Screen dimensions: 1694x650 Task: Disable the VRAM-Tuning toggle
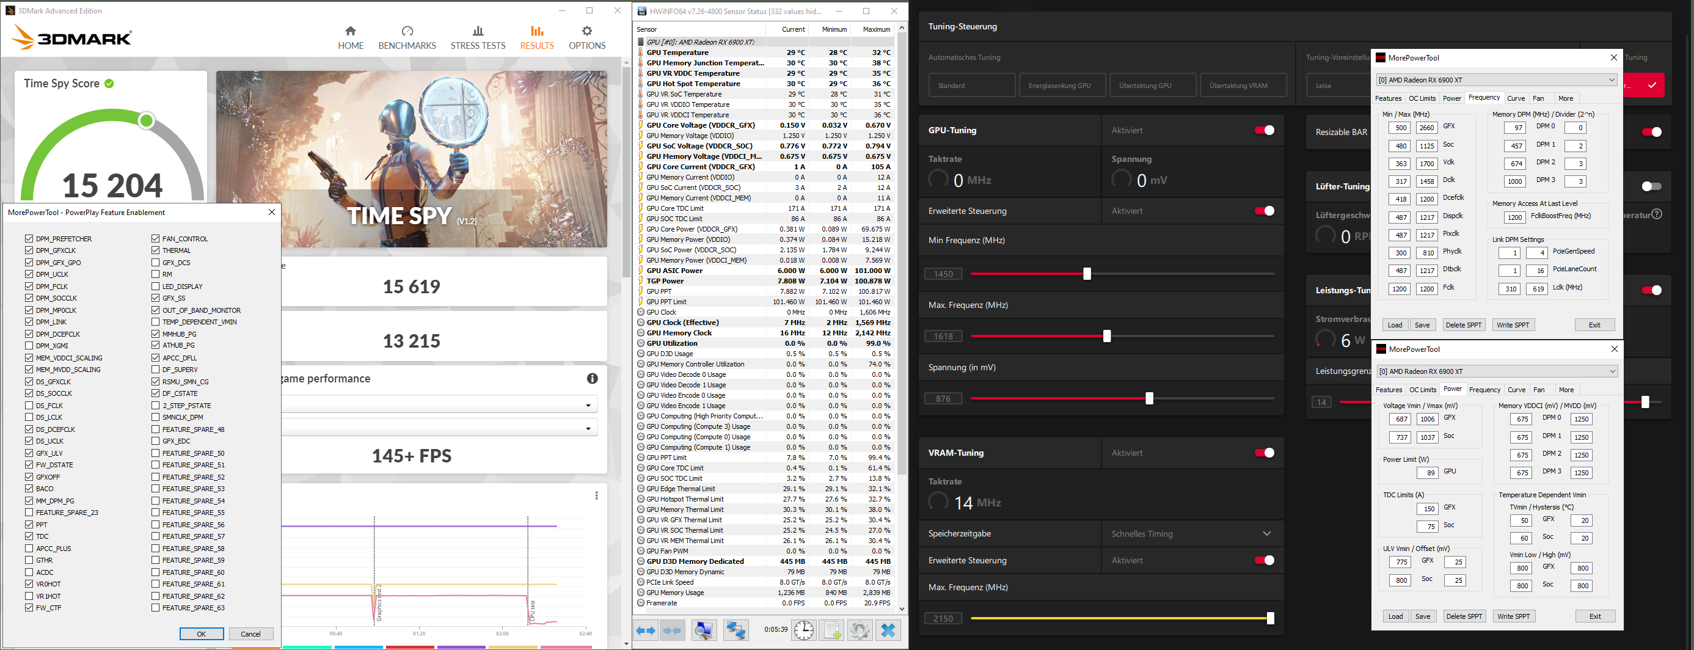(1264, 453)
